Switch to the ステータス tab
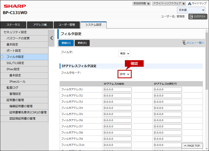209x151 pixels. tap(13, 25)
